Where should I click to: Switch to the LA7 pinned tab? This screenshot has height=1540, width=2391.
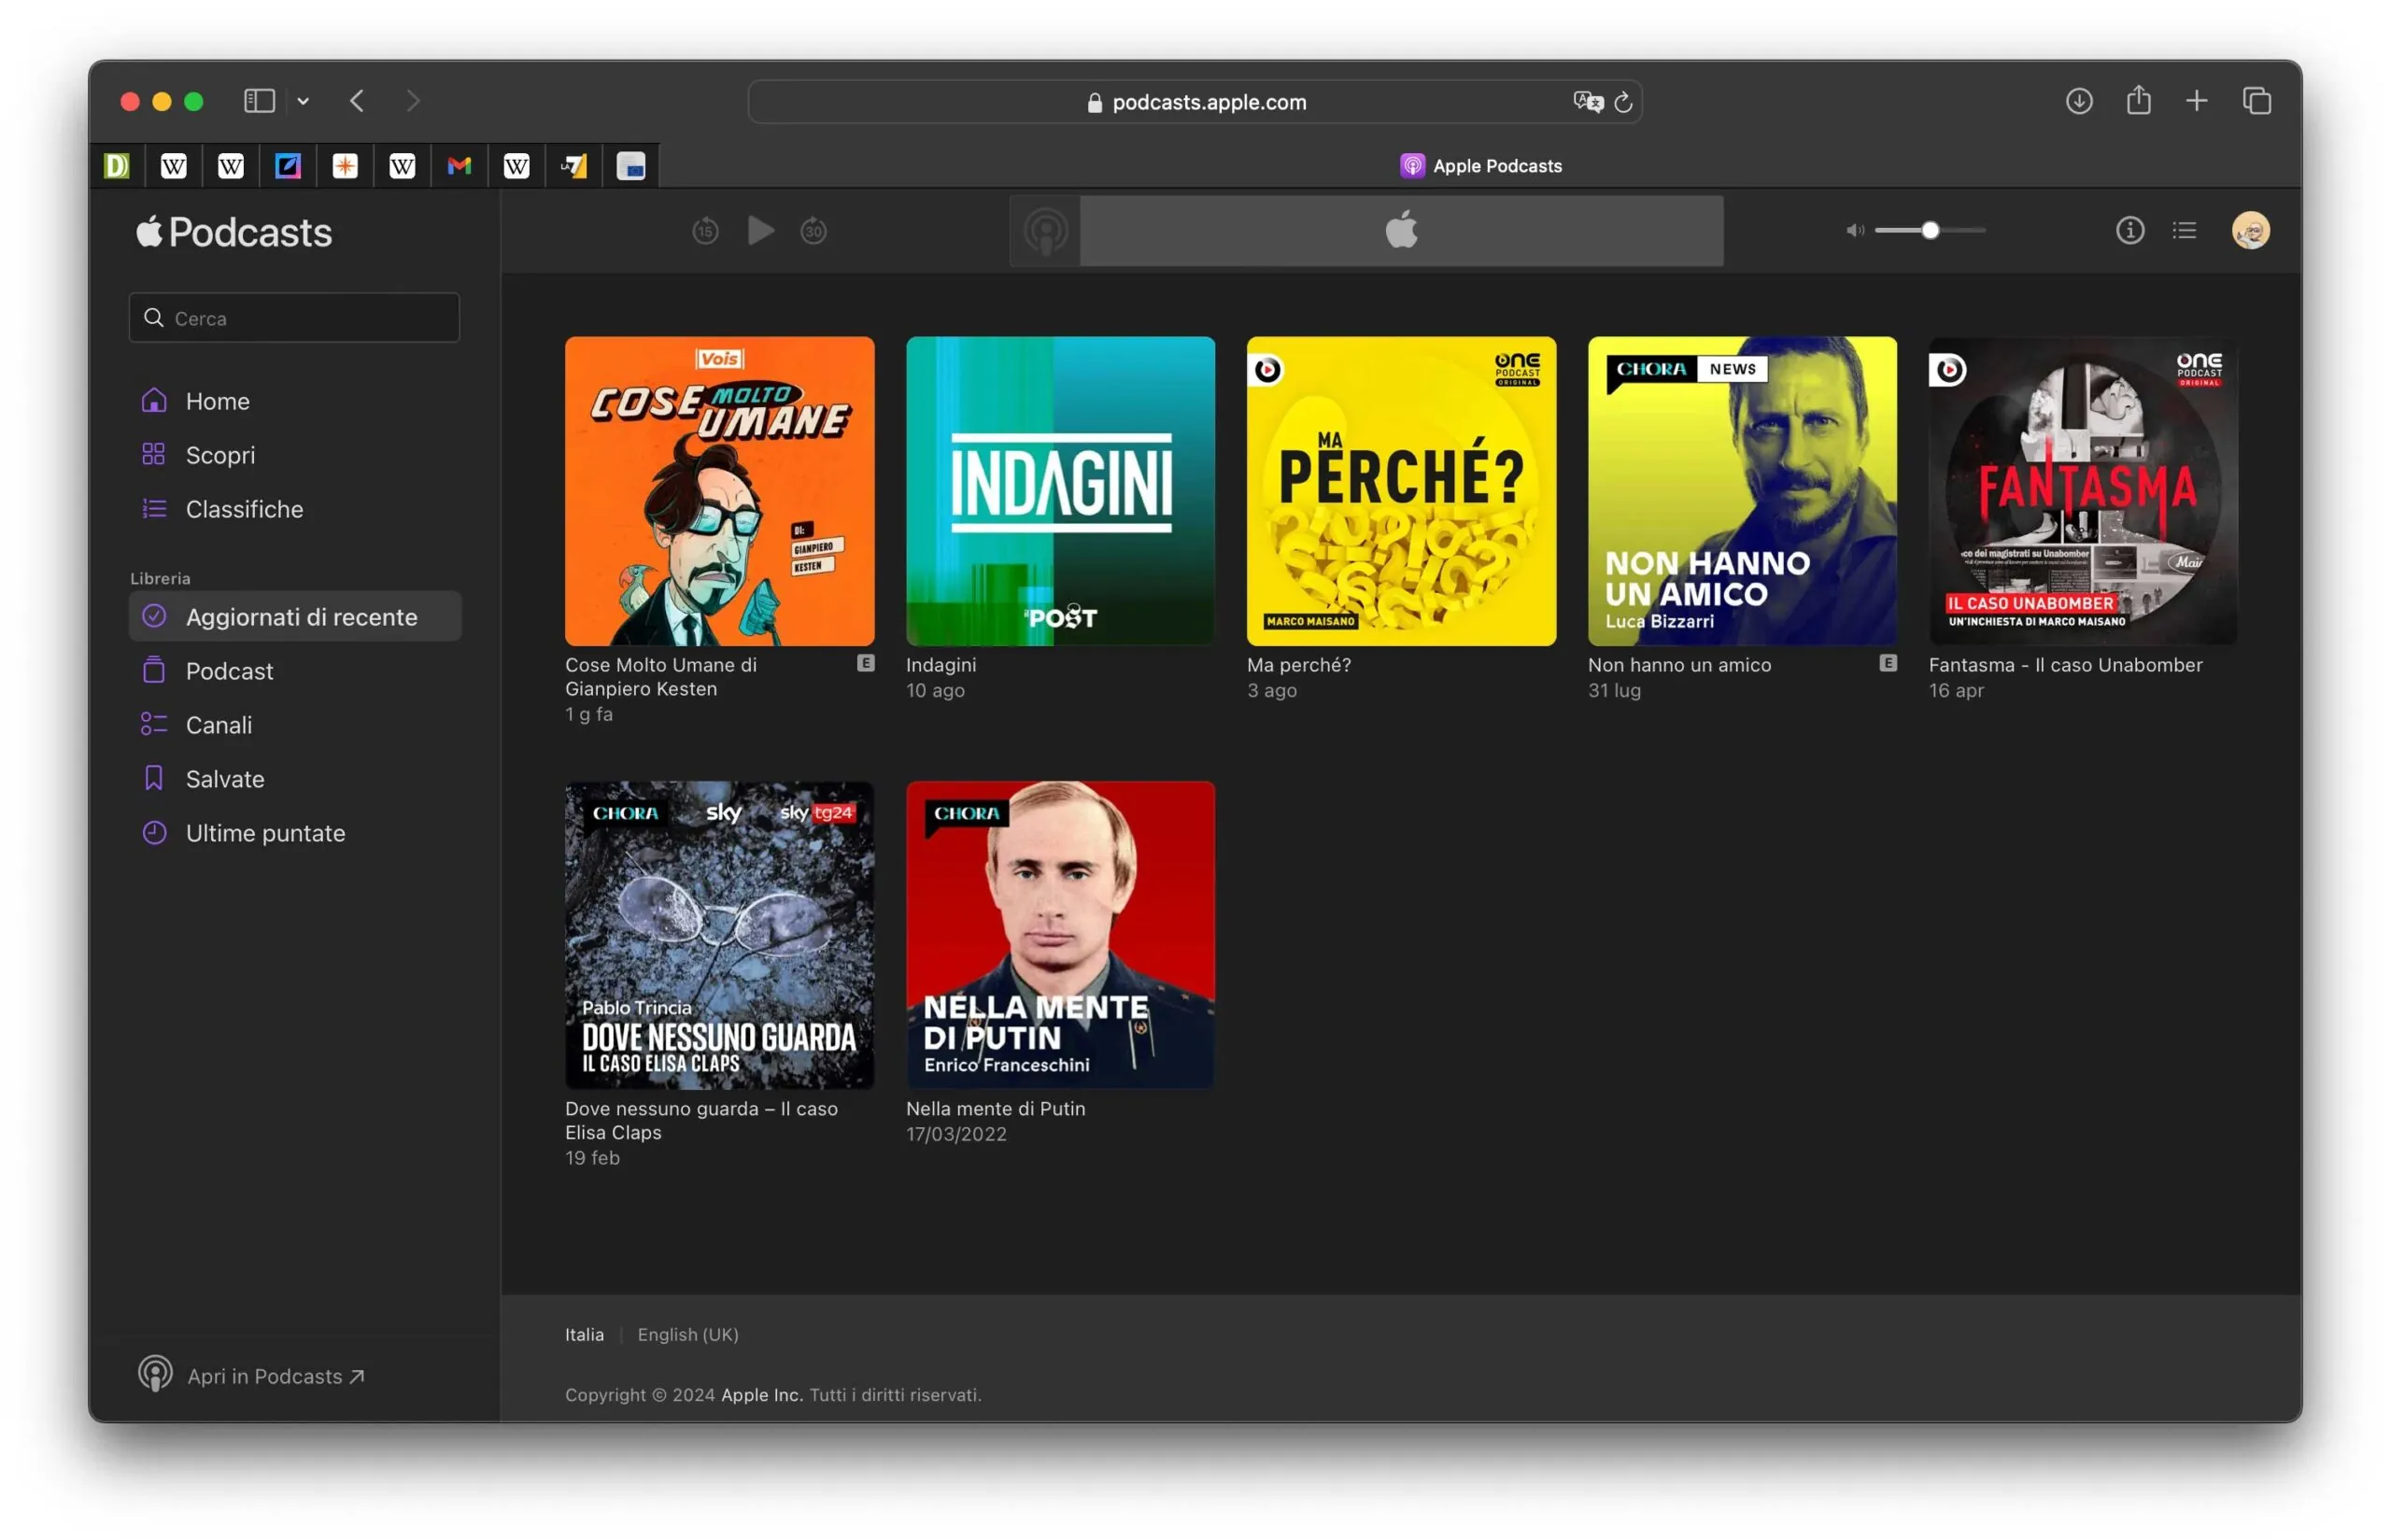click(574, 166)
